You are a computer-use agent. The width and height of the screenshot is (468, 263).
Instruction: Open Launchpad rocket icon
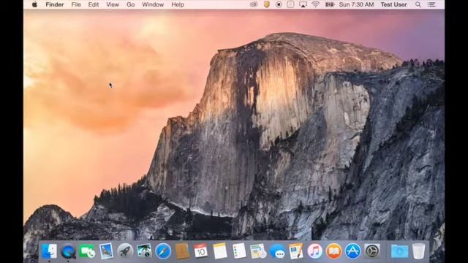tap(125, 251)
